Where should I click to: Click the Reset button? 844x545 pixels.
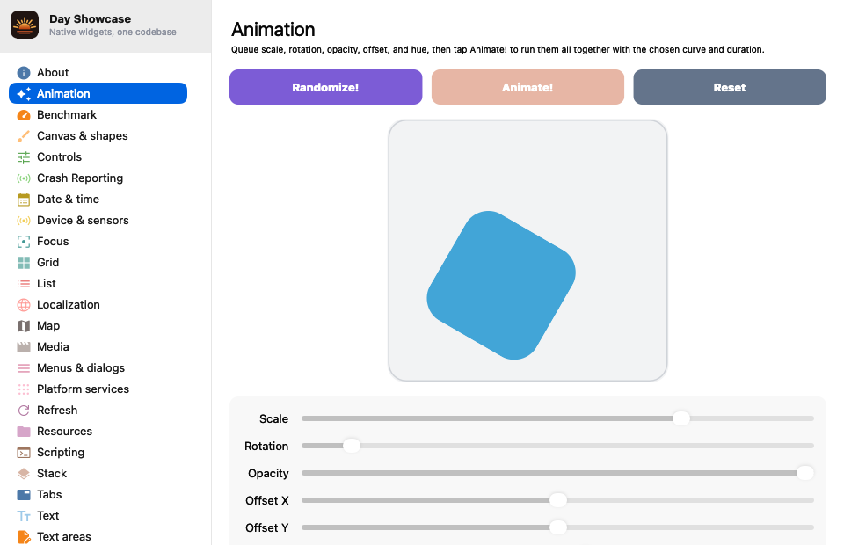(730, 87)
